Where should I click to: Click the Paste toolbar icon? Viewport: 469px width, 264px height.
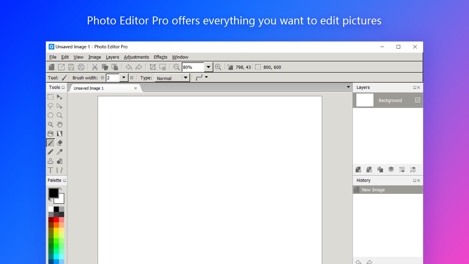point(115,67)
